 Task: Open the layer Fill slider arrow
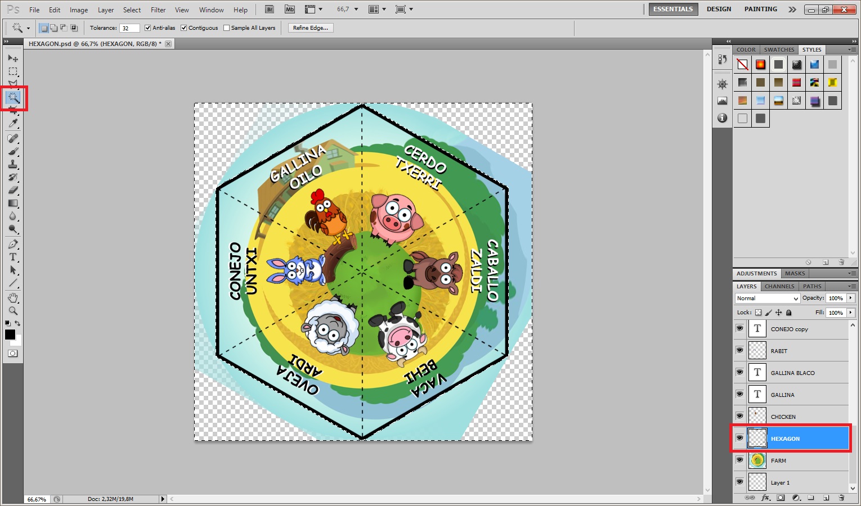(x=851, y=313)
